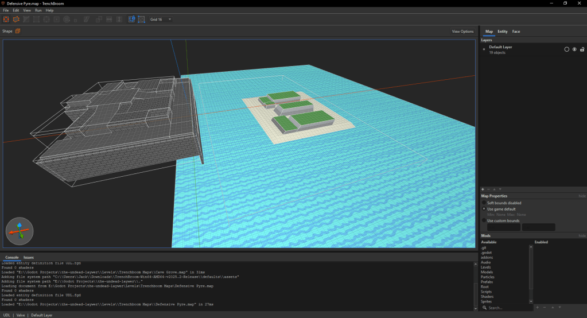This screenshot has width=587, height=318.
Task: Switch to the Issues tab
Action: [x=29, y=257]
